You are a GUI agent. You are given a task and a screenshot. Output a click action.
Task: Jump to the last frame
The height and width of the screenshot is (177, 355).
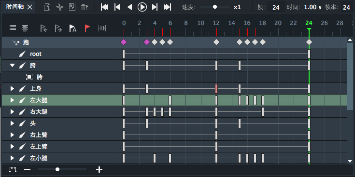pos(167,7)
